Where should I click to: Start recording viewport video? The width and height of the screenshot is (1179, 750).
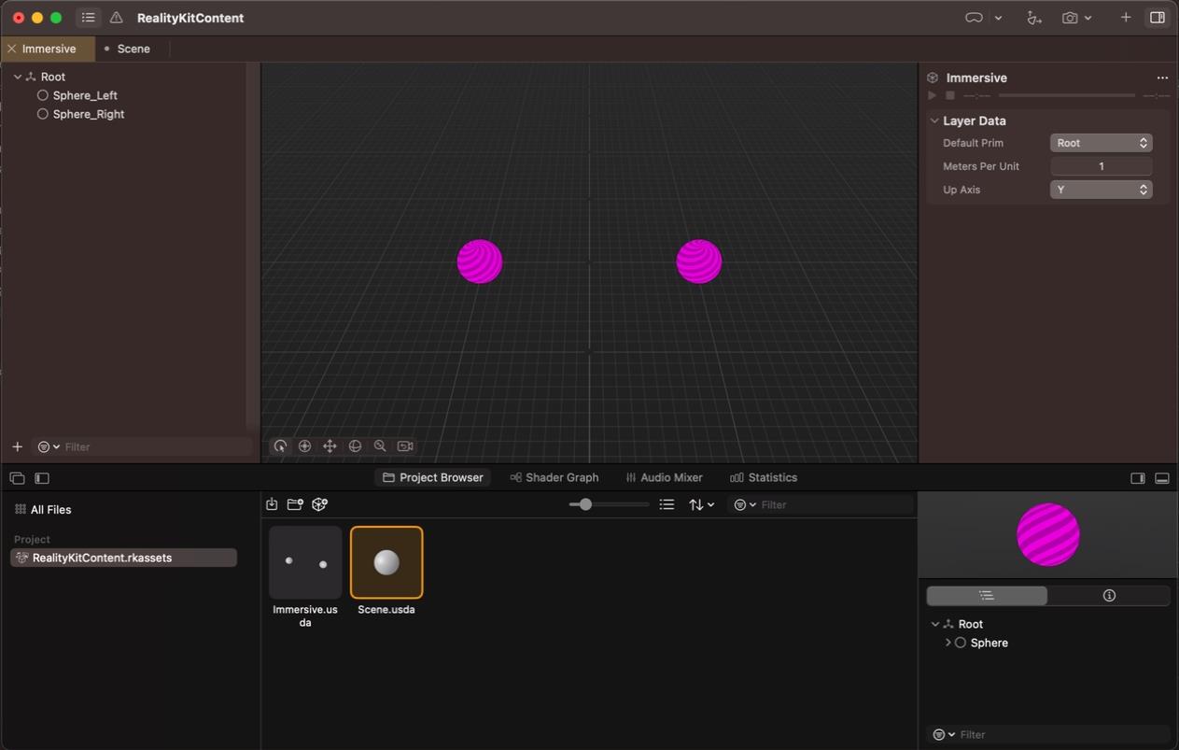click(404, 446)
